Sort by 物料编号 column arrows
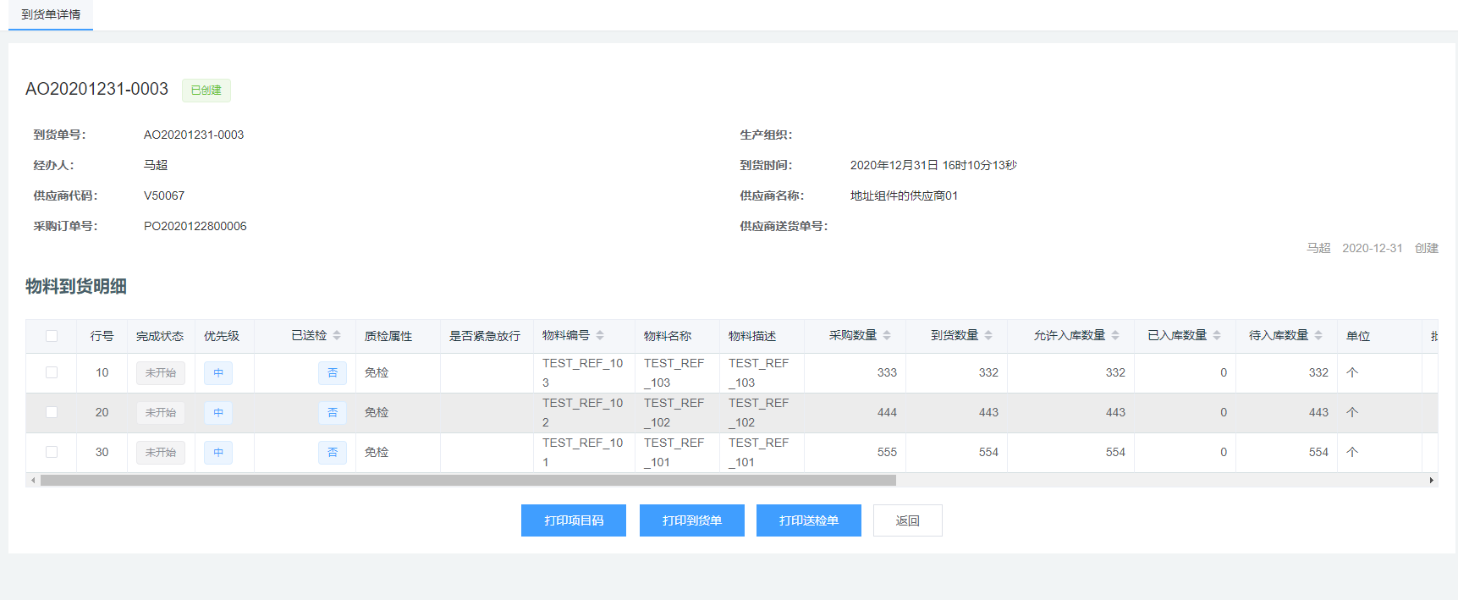Image resolution: width=1458 pixels, height=600 pixels. click(600, 336)
